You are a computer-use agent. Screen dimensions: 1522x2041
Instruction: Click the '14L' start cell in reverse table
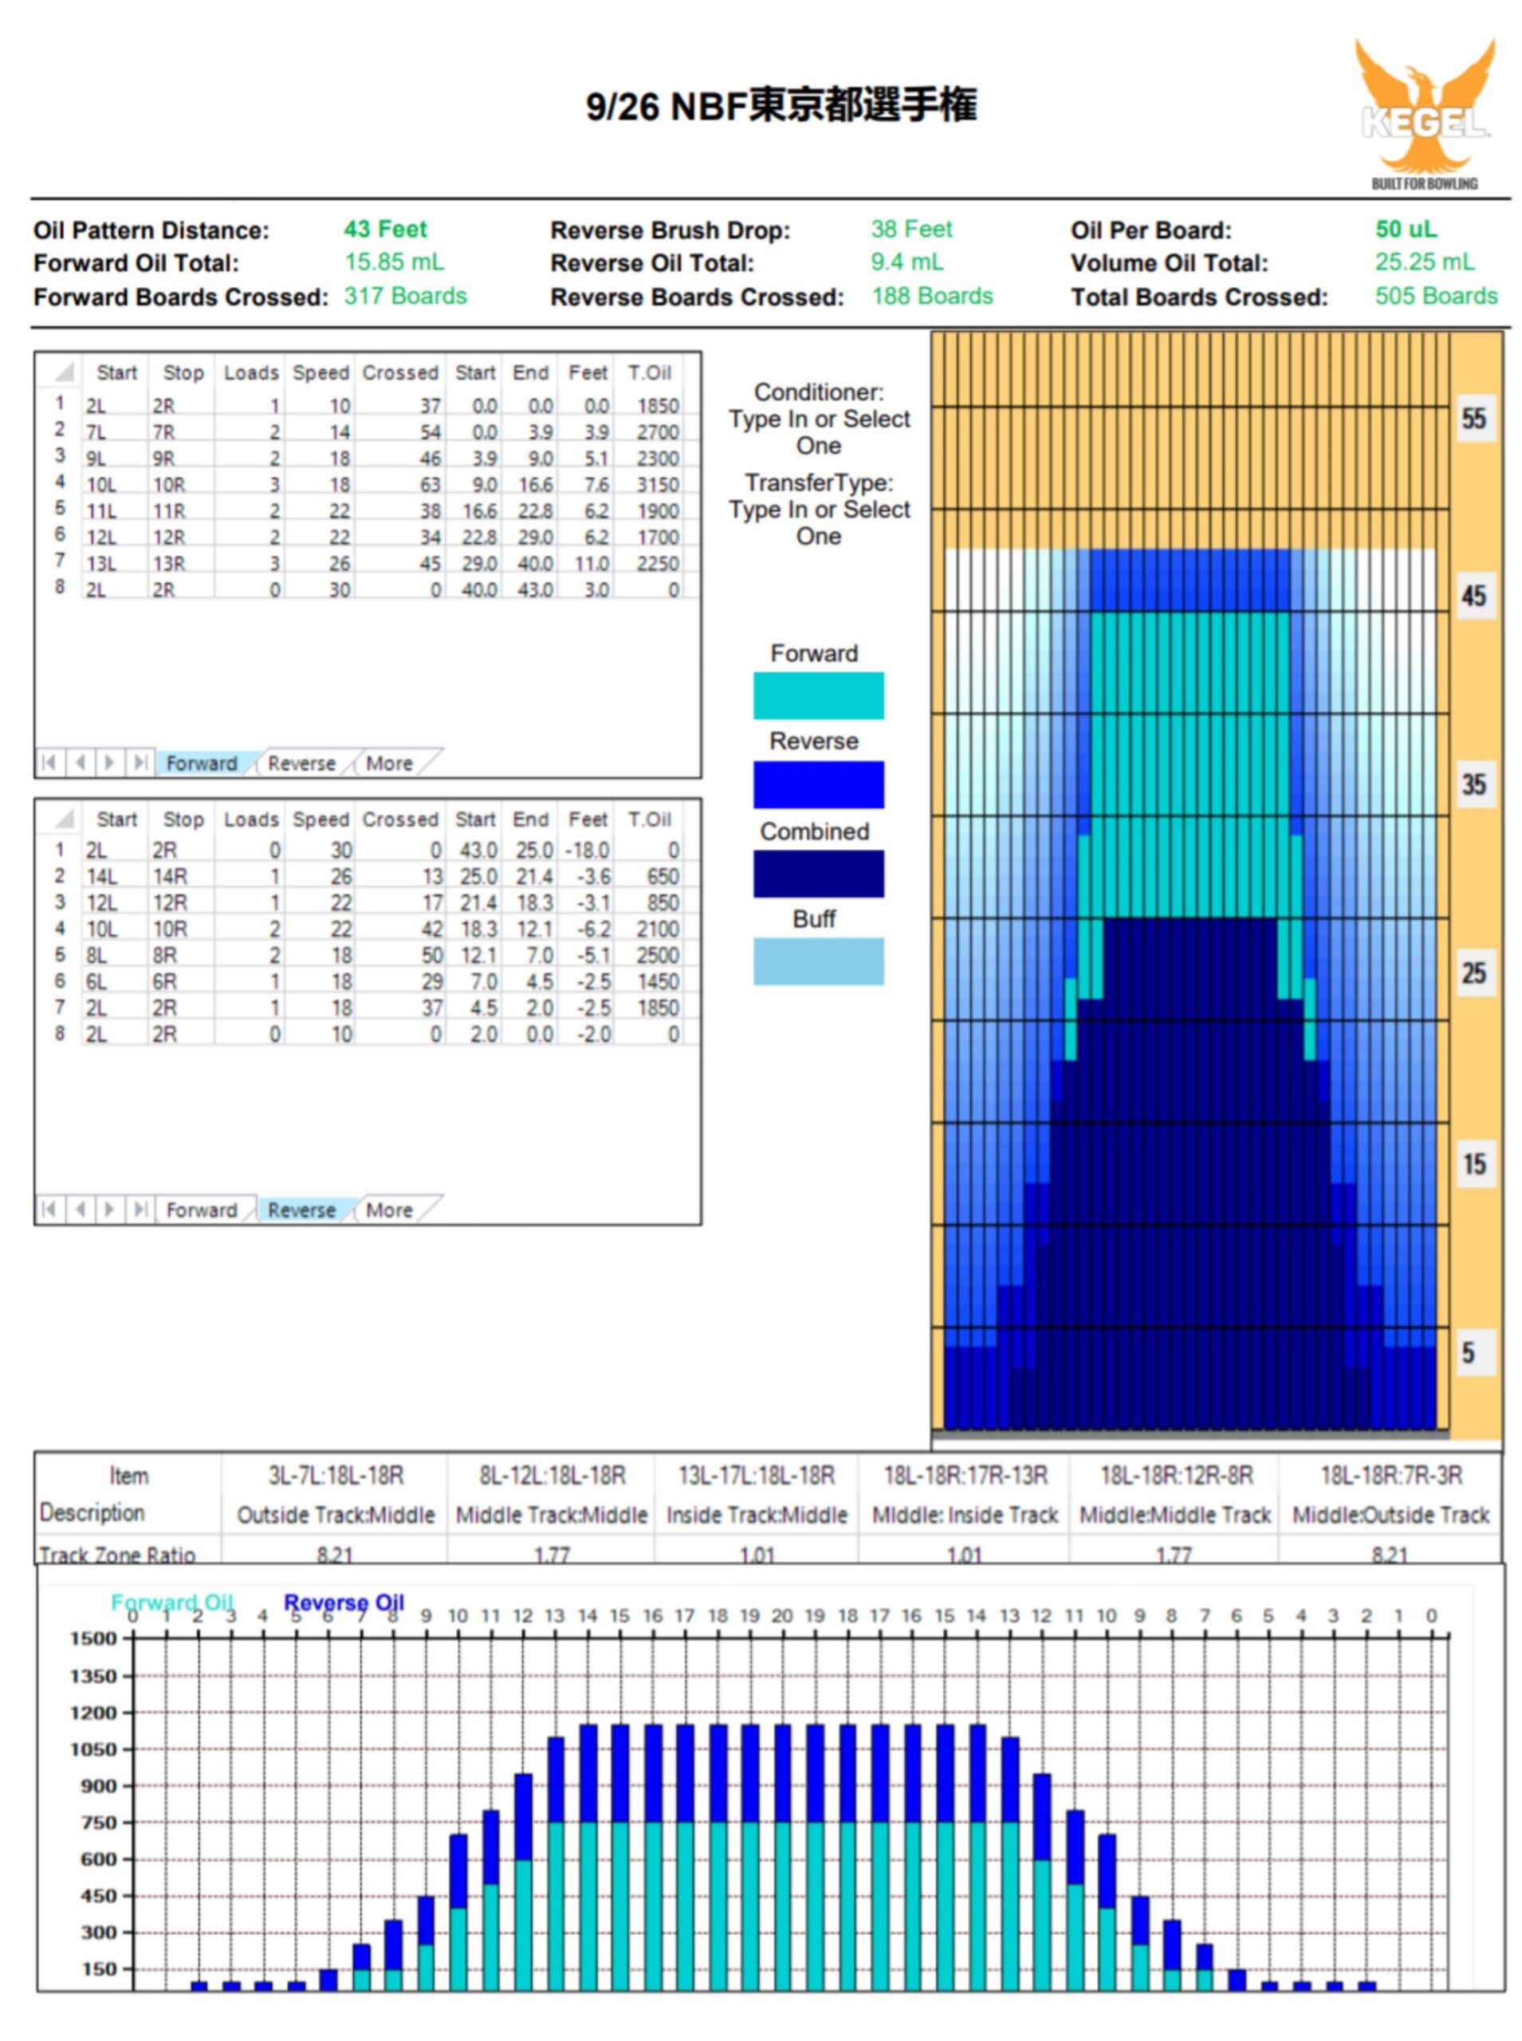coord(114,876)
